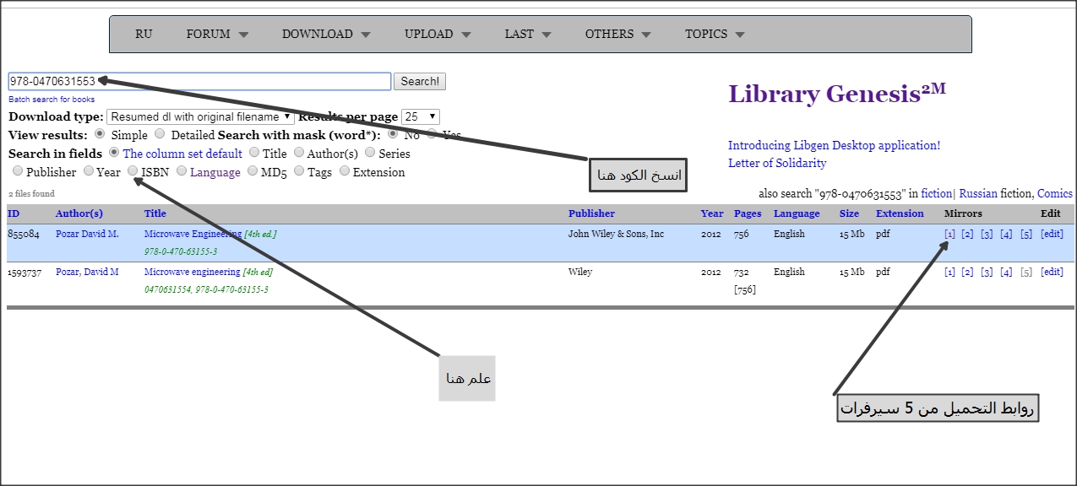This screenshot has width=1077, height=486.
Task: Select Detailed view results radio
Action: (160, 134)
